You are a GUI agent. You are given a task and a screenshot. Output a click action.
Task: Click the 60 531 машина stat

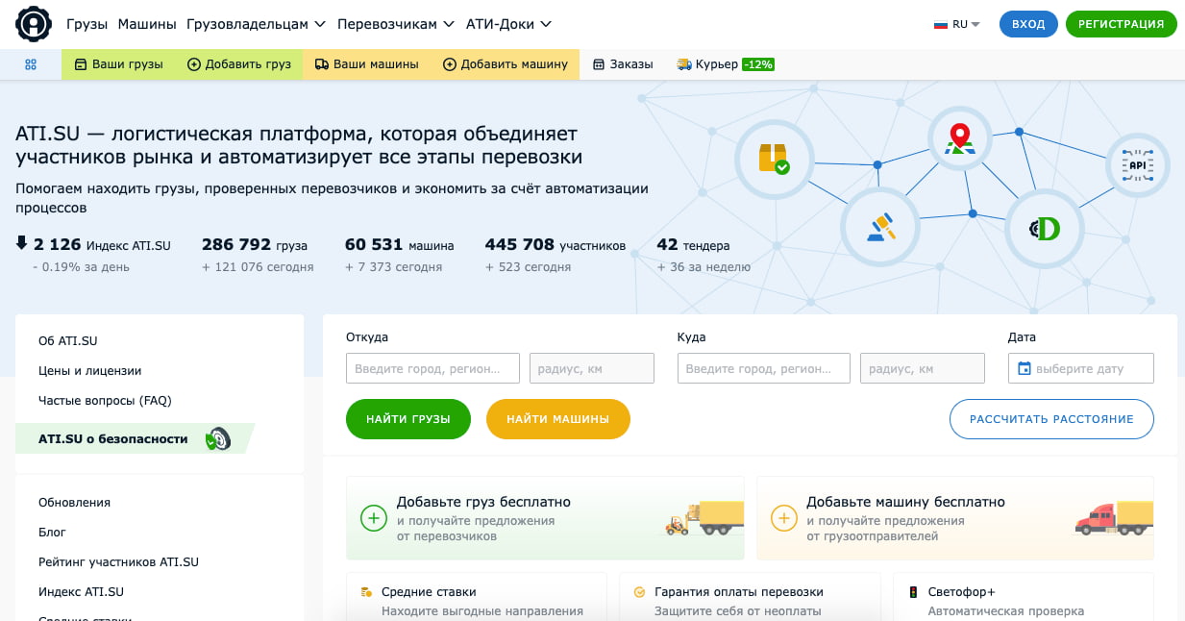(x=399, y=255)
